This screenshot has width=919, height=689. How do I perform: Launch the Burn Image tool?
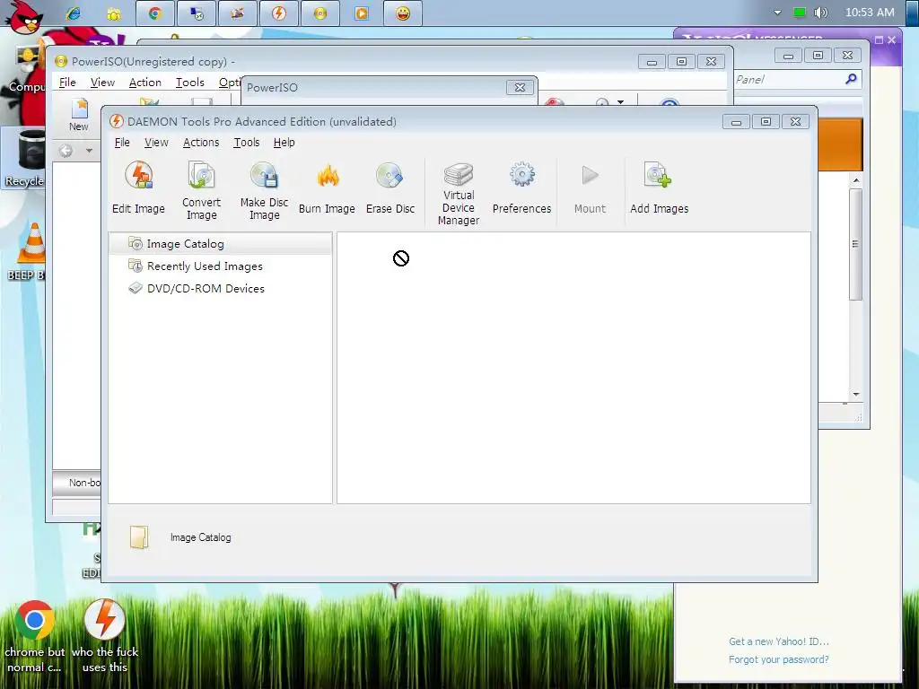tap(327, 188)
